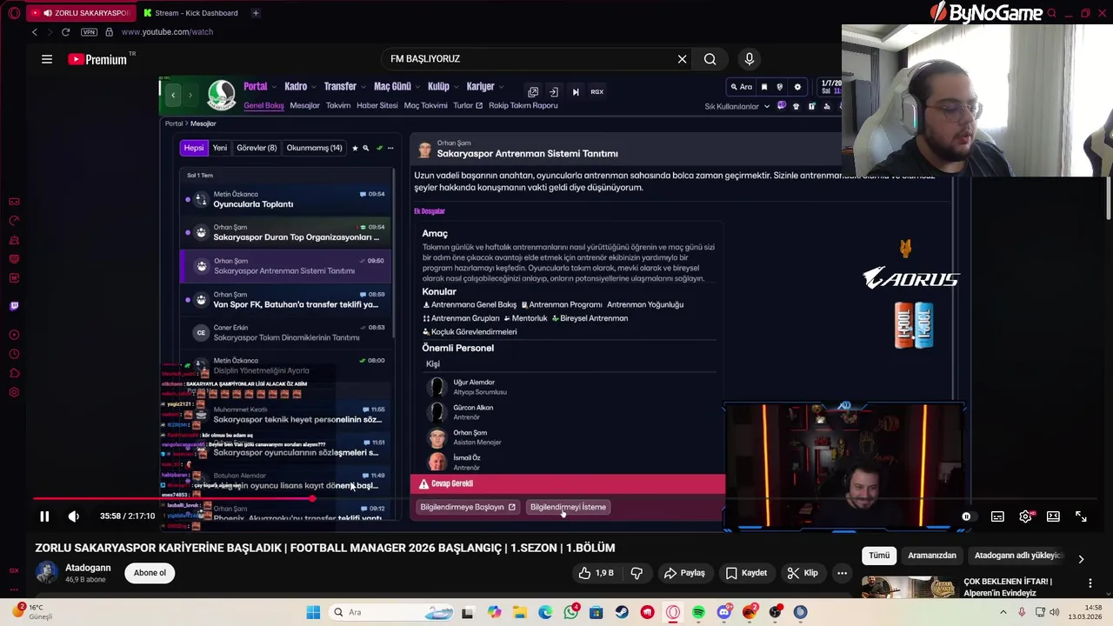Click Bilgilendirmeyi İsteme button

pyautogui.click(x=568, y=507)
